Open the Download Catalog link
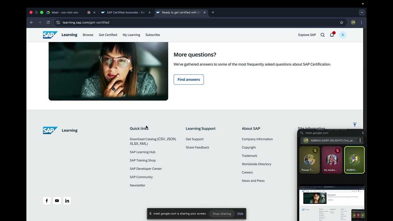 [x=153, y=141]
